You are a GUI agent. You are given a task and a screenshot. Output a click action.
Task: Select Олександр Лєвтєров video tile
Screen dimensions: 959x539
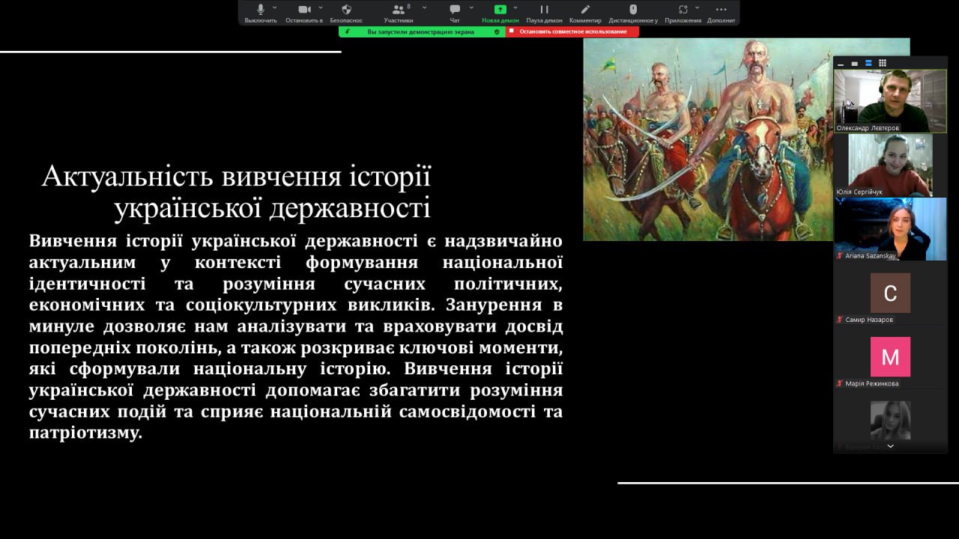[891, 101]
